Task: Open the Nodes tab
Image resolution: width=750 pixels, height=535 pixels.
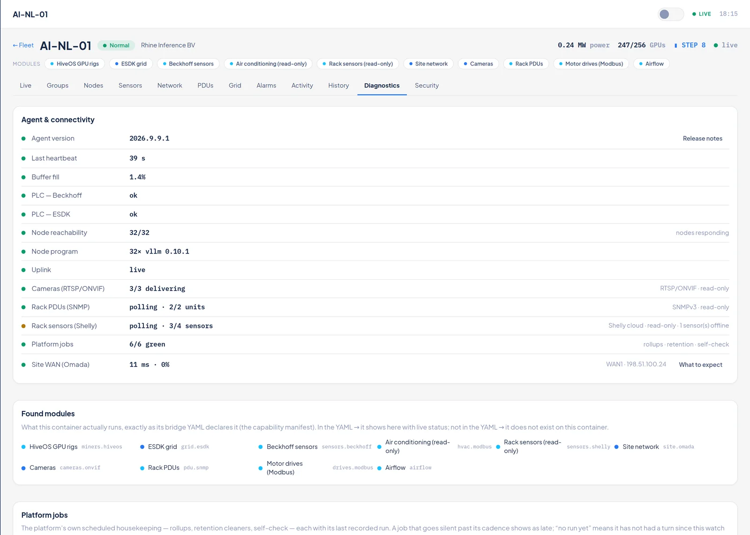Action: [93, 86]
